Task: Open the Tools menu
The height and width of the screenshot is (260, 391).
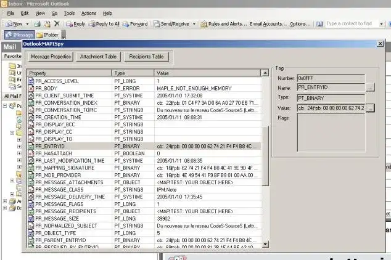Action: 69,13
